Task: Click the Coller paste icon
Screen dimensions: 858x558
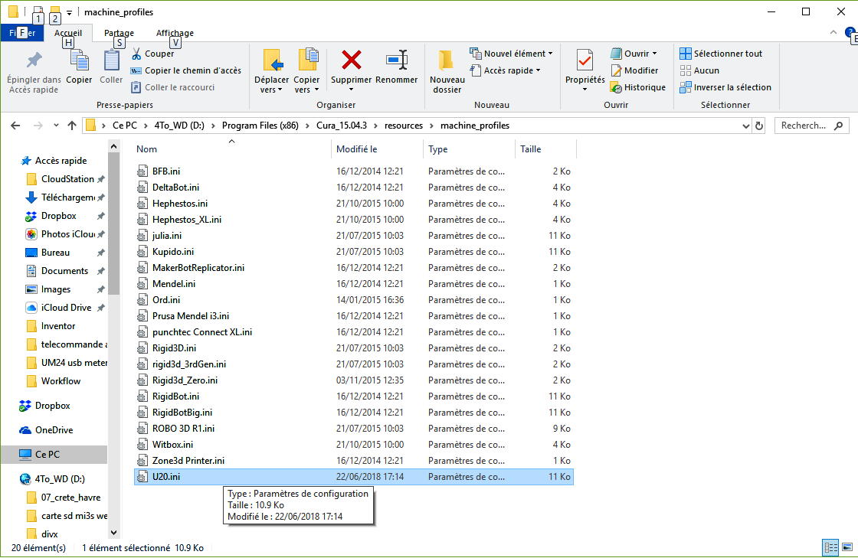Action: pos(112,60)
